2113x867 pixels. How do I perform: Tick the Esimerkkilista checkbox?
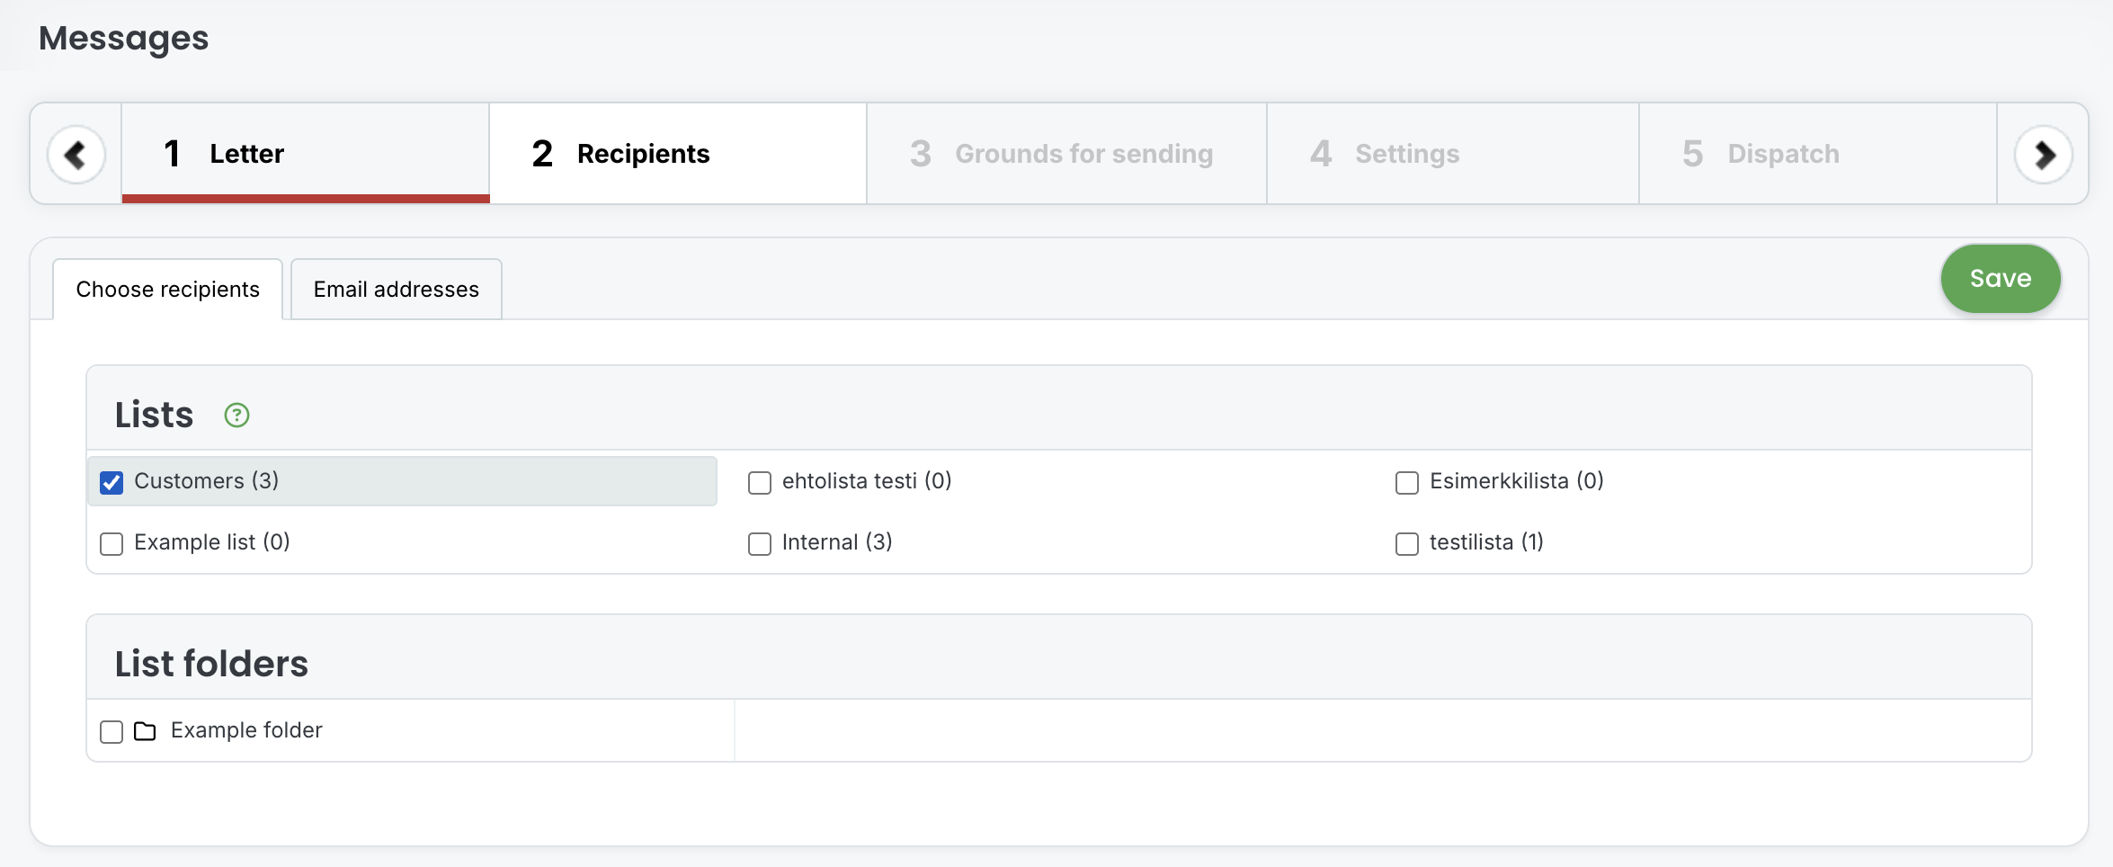pyautogui.click(x=1407, y=483)
